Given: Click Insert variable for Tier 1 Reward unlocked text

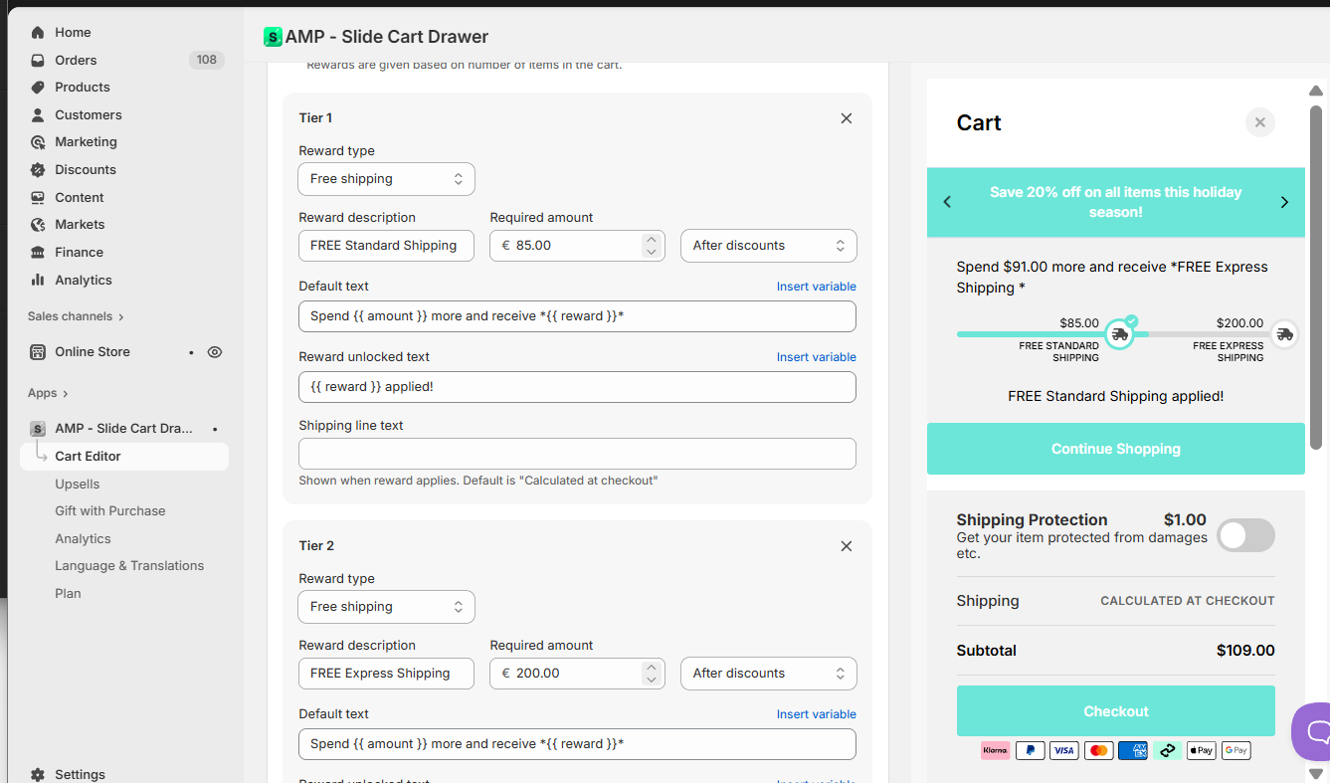Looking at the screenshot, I should (x=816, y=357).
